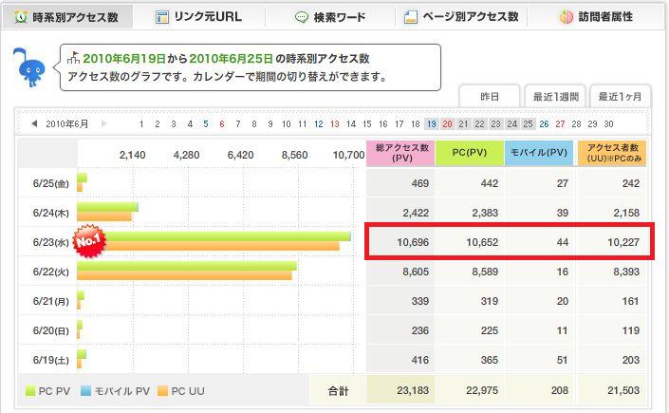Click day 26 in the calendar strip
The image size is (669, 413).
pos(544,123)
